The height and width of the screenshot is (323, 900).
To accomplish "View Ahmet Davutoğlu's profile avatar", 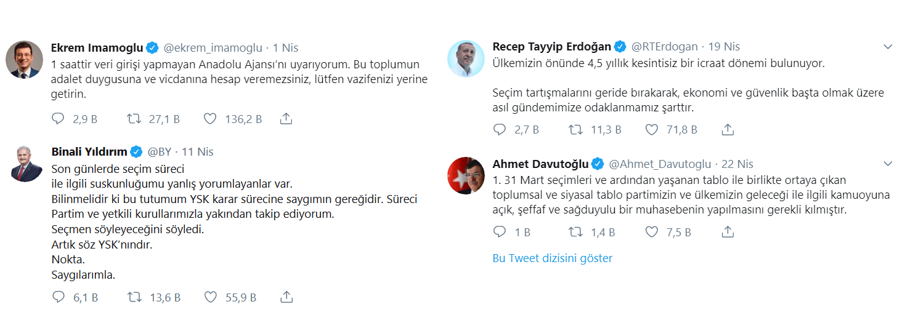I will point(465,176).
